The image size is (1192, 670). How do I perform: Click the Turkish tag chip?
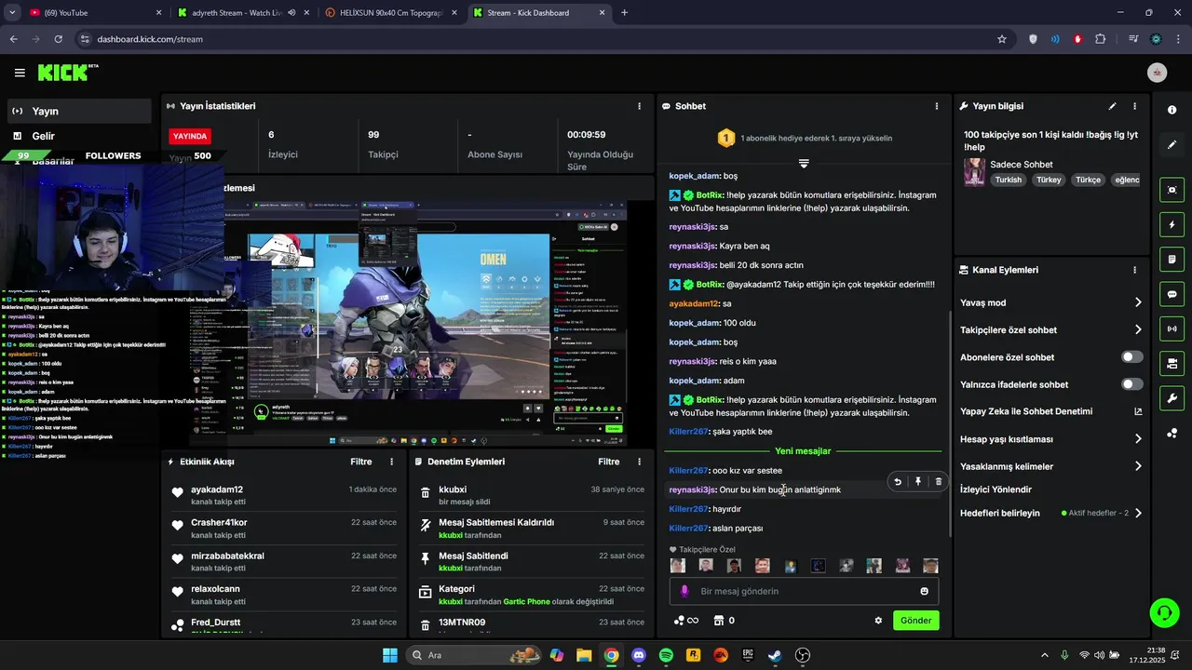tap(1009, 181)
